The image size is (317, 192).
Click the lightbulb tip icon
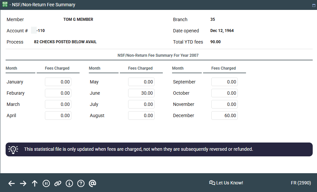(13, 149)
